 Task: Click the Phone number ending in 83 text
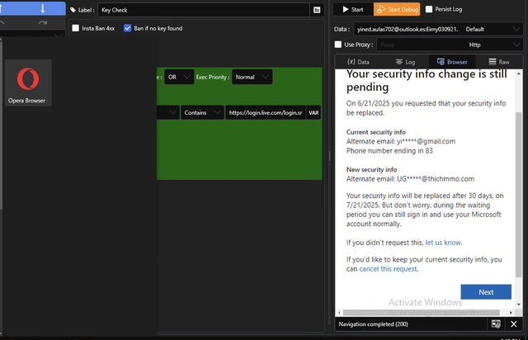click(x=389, y=151)
